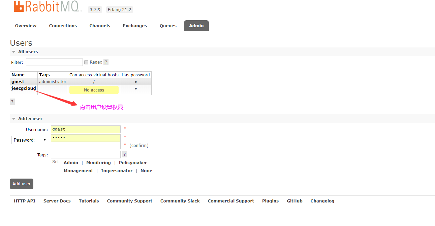Focus the password confirm field
Image resolution: width=435 pixels, height=226 pixels.
coord(86,146)
